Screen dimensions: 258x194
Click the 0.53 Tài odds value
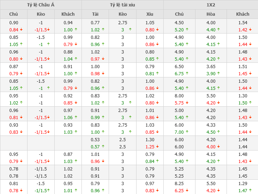coord(95,139)
